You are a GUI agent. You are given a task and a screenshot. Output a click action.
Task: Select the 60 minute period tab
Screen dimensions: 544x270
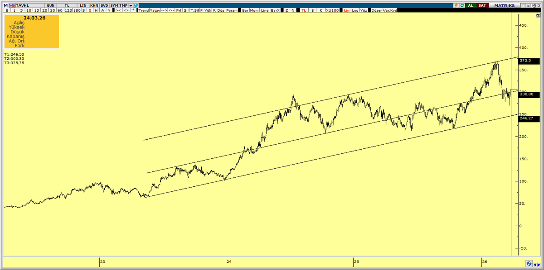(60, 10)
